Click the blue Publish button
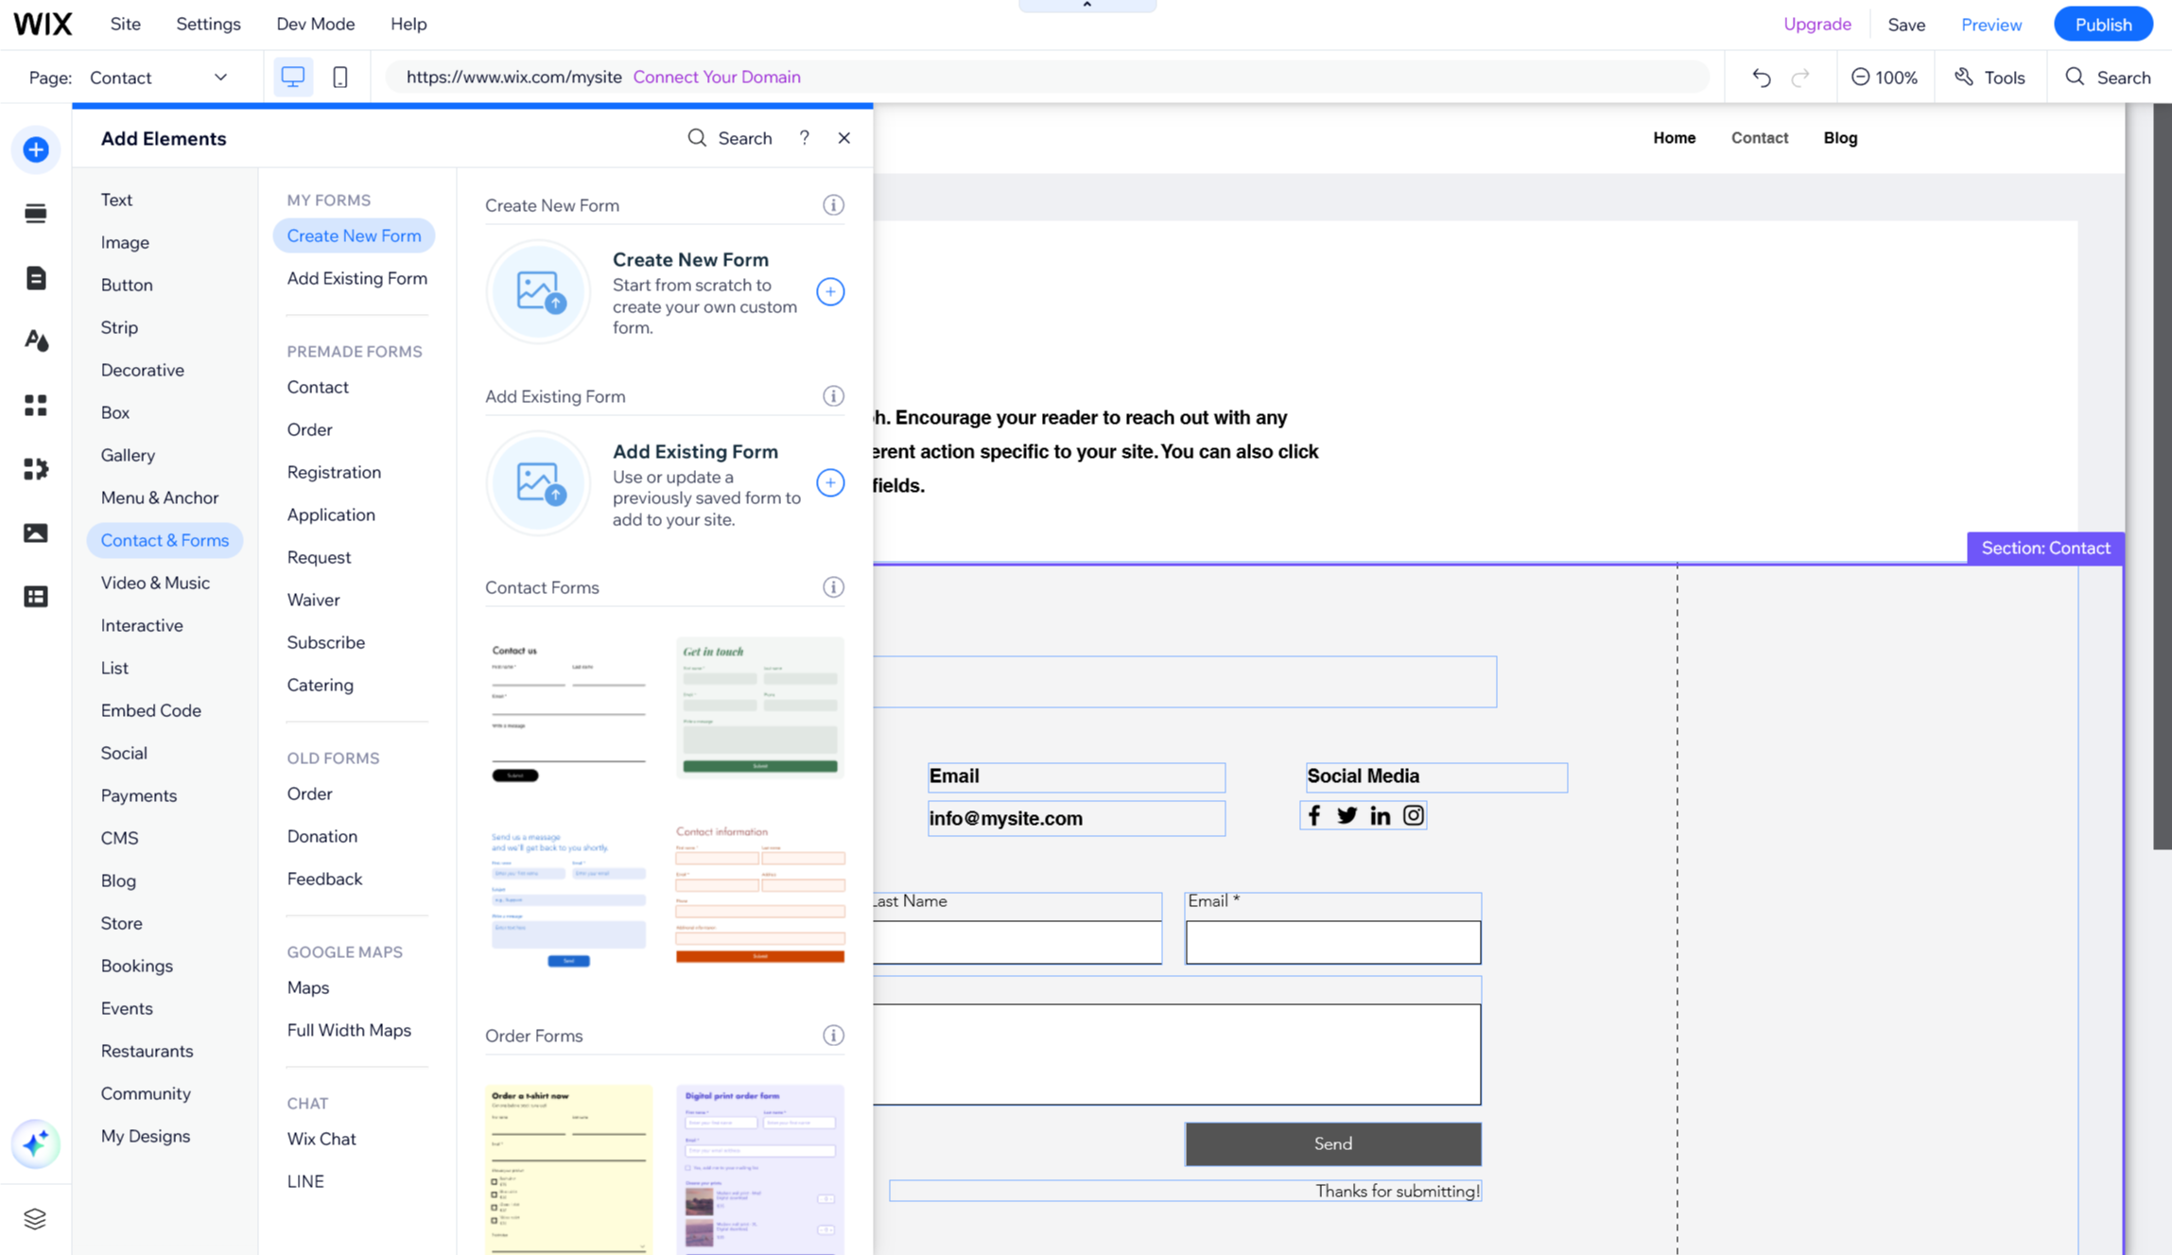The image size is (2172, 1255). pyautogui.click(x=2103, y=25)
